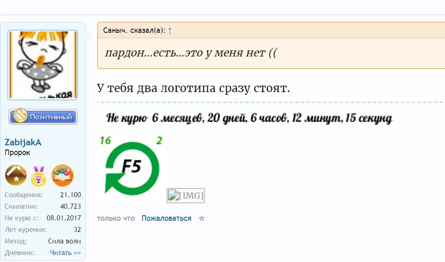Click Сообщения count 21.100
This screenshot has height=262, width=445.
(x=71, y=195)
